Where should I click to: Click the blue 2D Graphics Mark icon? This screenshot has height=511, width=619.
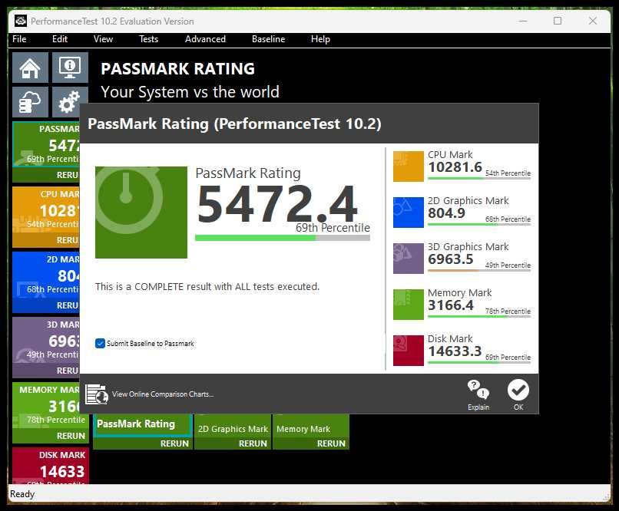pyautogui.click(x=409, y=213)
